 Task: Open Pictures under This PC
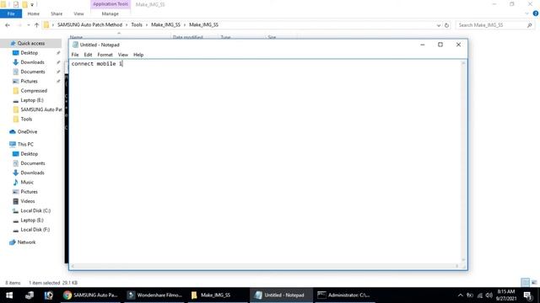point(29,192)
